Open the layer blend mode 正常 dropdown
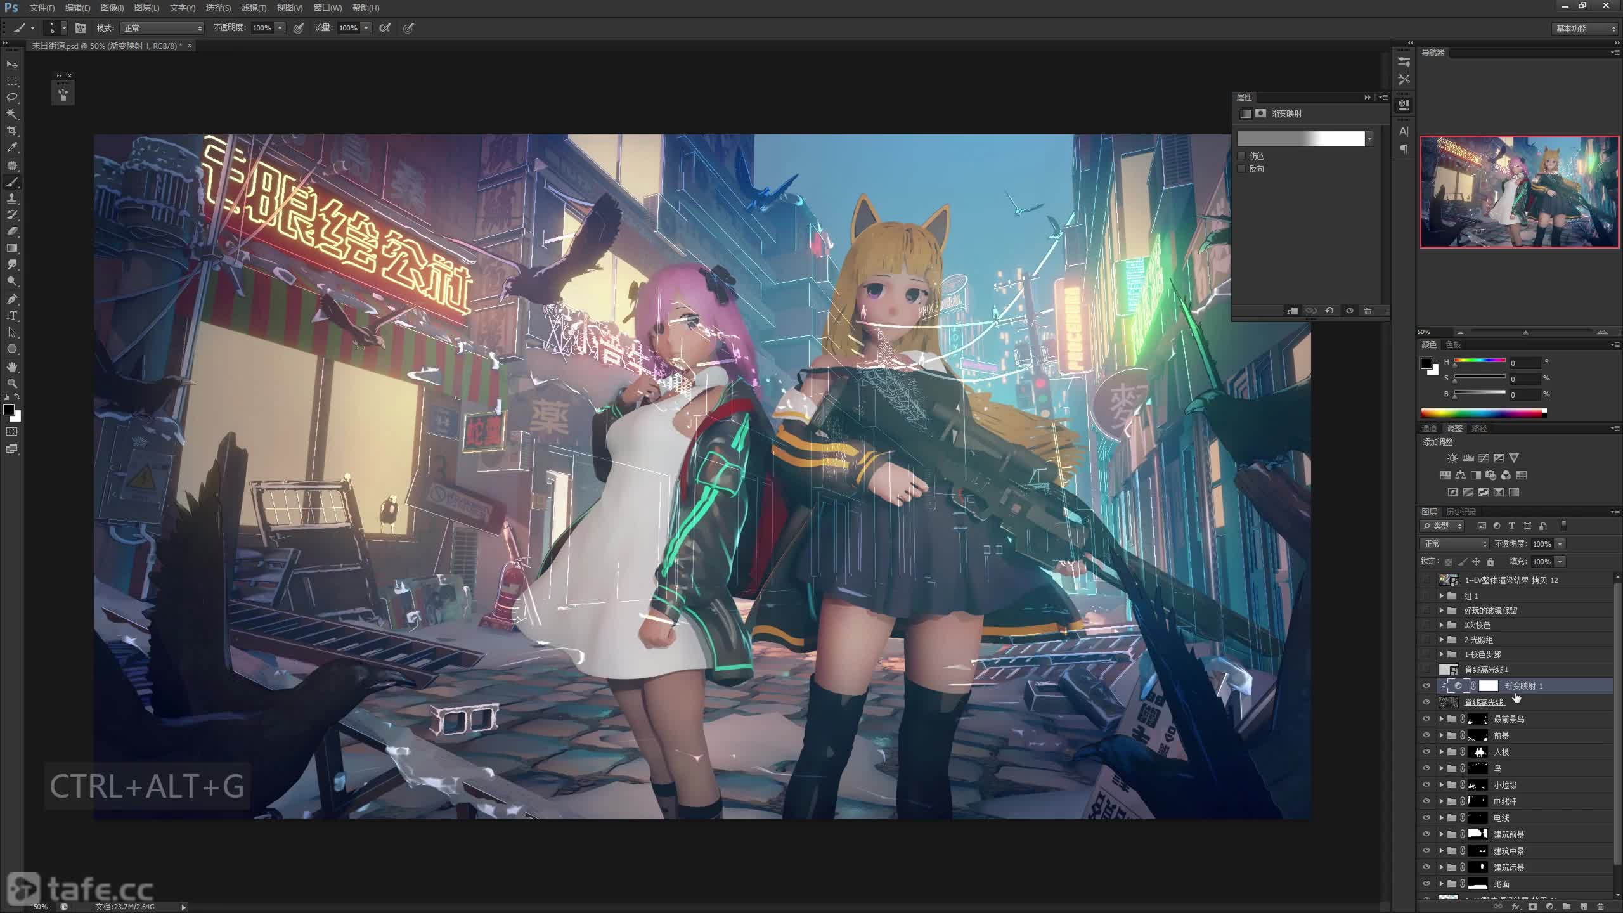Viewport: 1623px width, 913px height. click(1454, 544)
